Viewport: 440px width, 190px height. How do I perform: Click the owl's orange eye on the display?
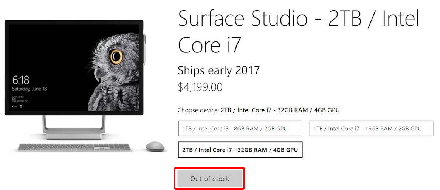pyautogui.click(x=116, y=57)
